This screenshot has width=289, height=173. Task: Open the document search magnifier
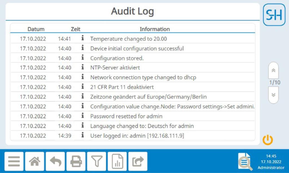(244, 161)
